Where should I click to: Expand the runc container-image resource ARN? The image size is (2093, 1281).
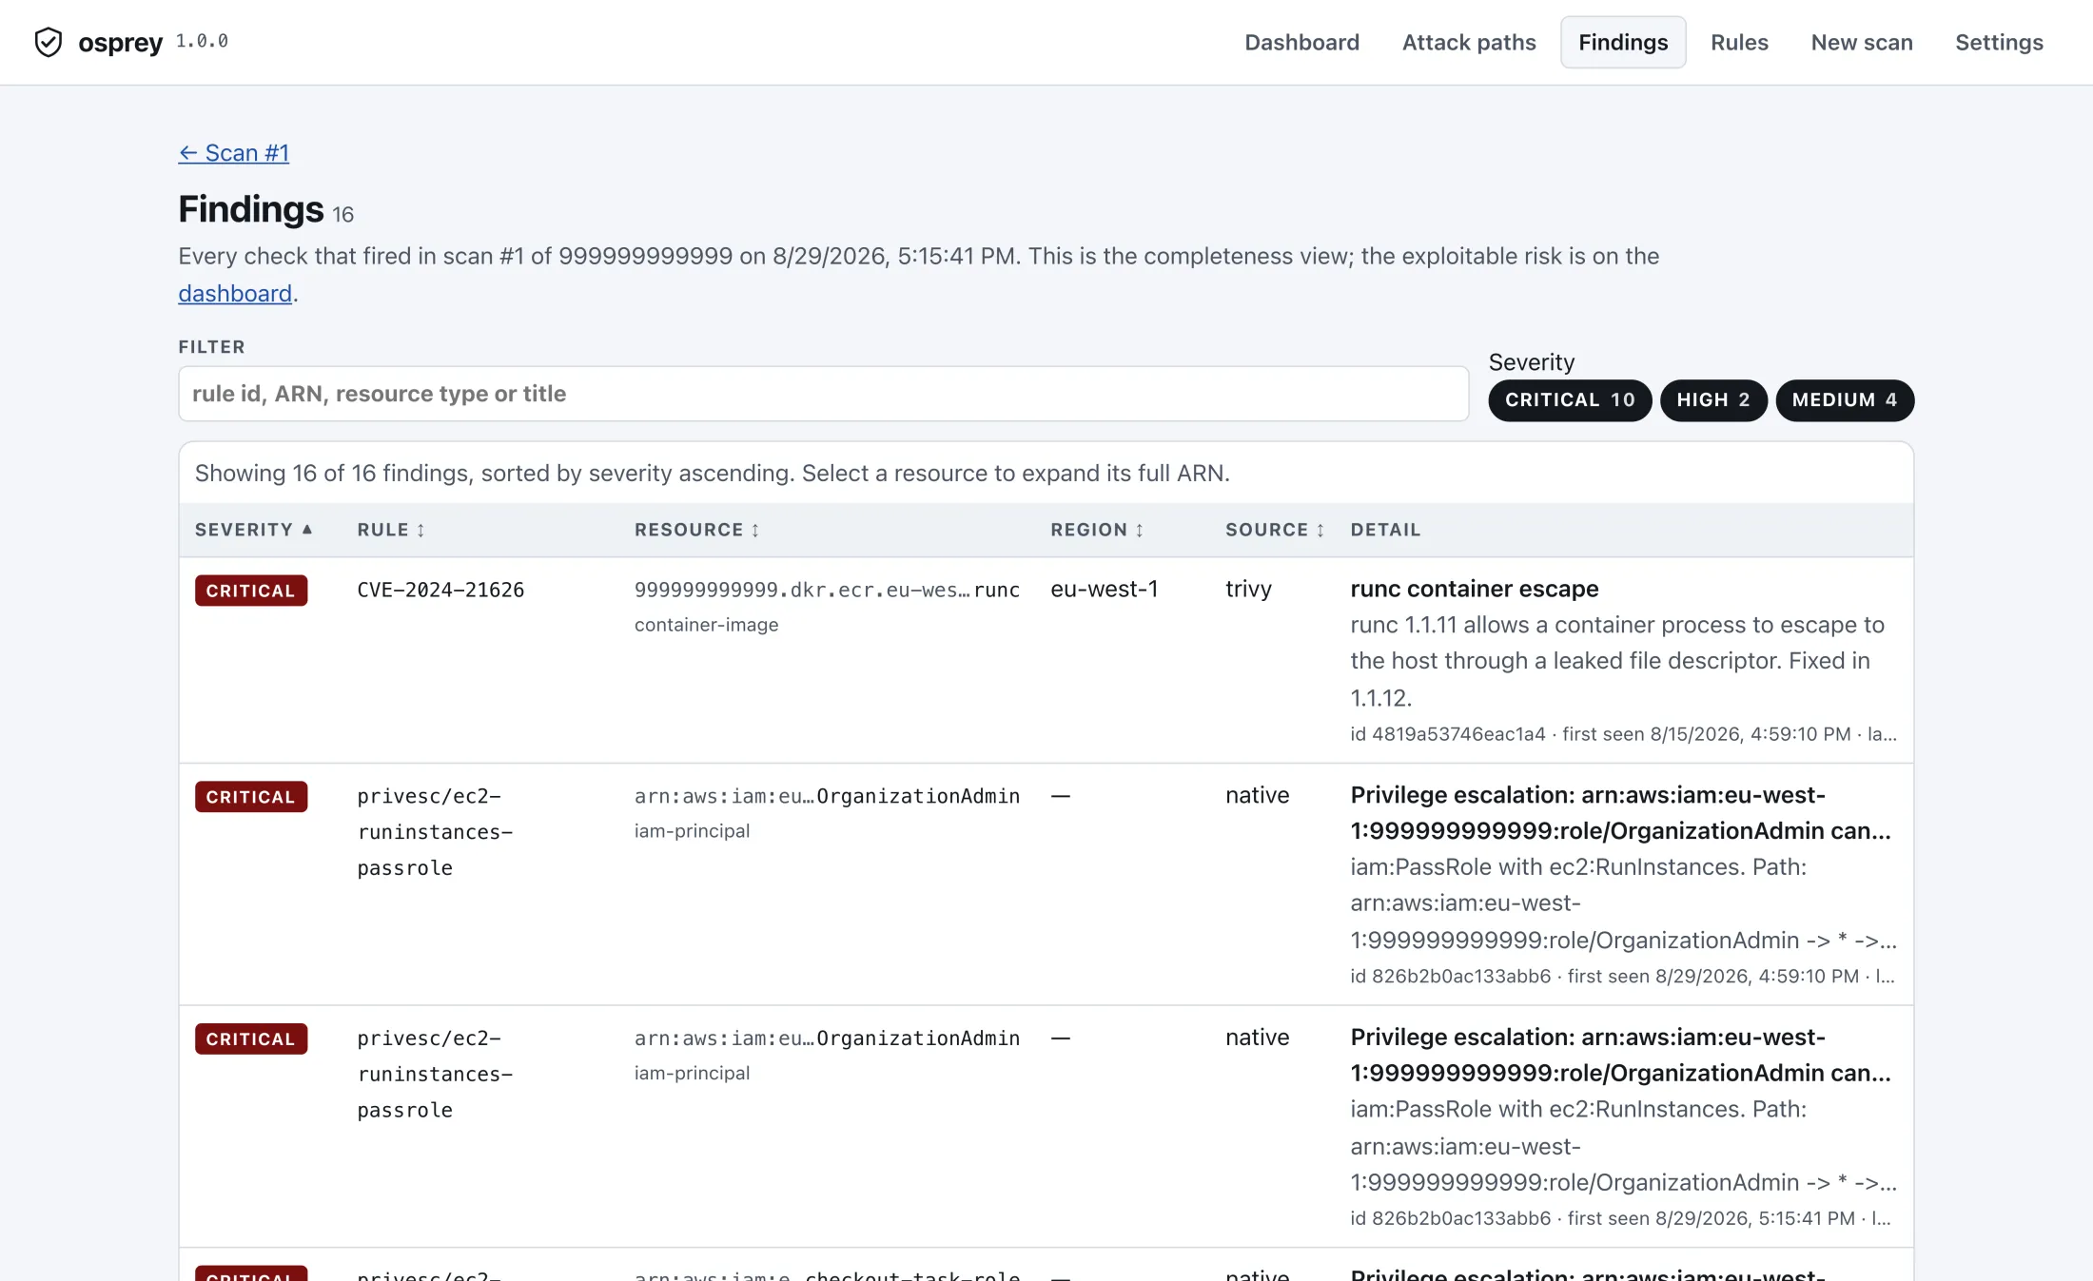click(x=827, y=590)
